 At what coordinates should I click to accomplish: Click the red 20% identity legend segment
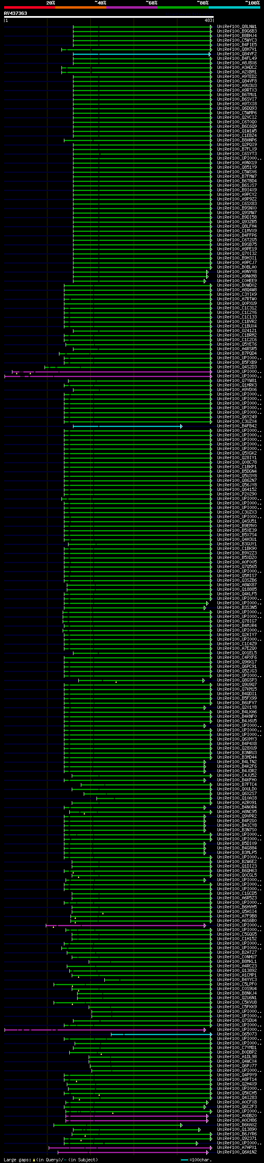tap(29, 7)
